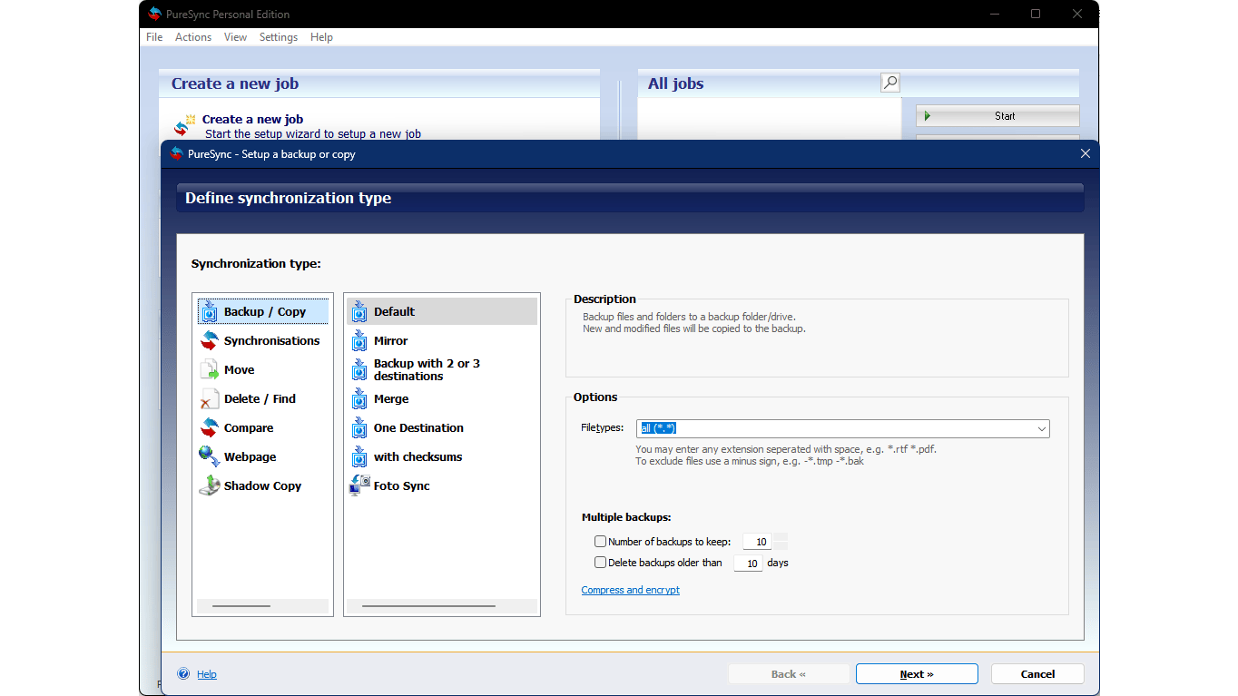Image resolution: width=1238 pixels, height=696 pixels.
Task: Click the horizontal scrollbar under sync type list
Action: tap(241, 606)
